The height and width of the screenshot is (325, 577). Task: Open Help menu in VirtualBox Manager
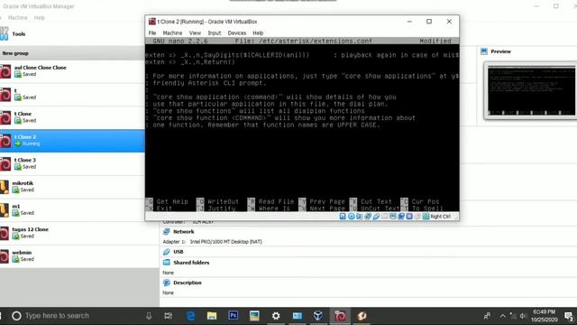39,18
